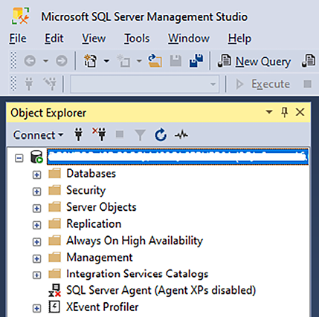Click the toolbar Change Connection plug icon

pos(50,84)
